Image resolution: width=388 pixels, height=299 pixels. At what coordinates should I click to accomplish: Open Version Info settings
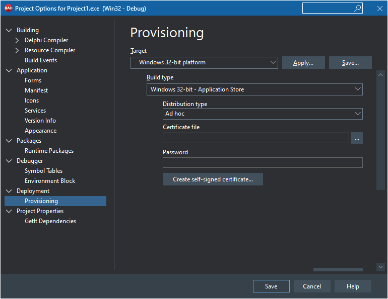[x=40, y=121]
